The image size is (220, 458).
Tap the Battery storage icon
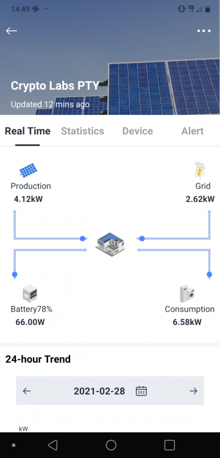pyautogui.click(x=30, y=293)
